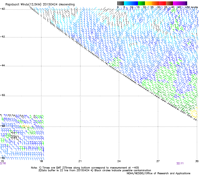Click the longitude label "21"

[x=80, y=161]
